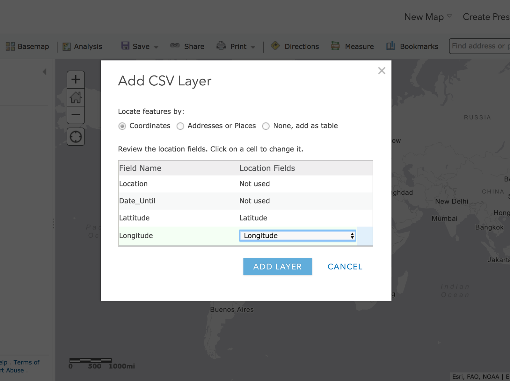510x381 pixels.
Task: Open the New Map dropdown menu
Action: coord(428,17)
